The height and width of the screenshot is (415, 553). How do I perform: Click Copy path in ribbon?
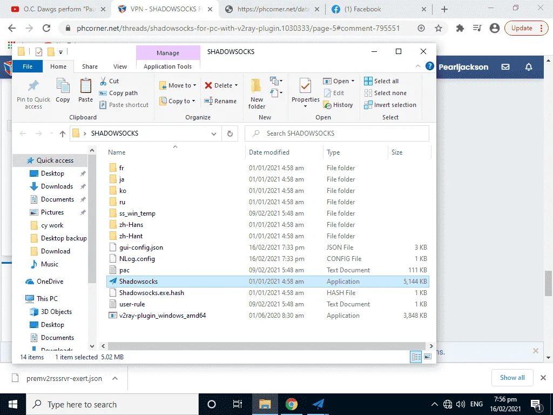[118, 93]
